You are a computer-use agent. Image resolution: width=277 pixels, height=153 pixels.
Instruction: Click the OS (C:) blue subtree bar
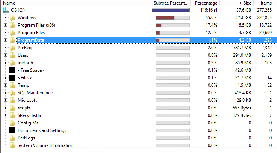(x=171, y=10)
